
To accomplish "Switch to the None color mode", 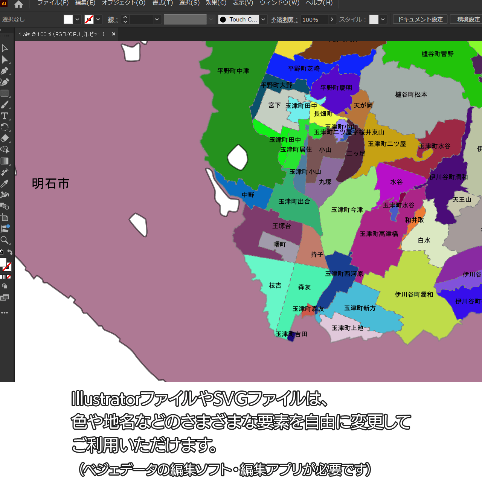I will point(9,277).
